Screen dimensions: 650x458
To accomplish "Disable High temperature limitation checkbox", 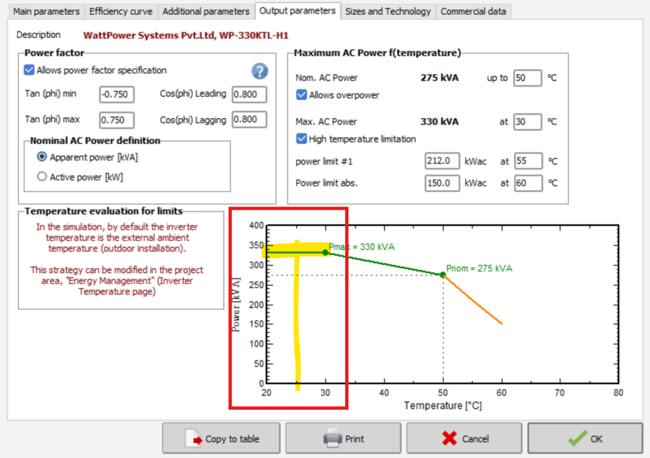I will pos(302,138).
